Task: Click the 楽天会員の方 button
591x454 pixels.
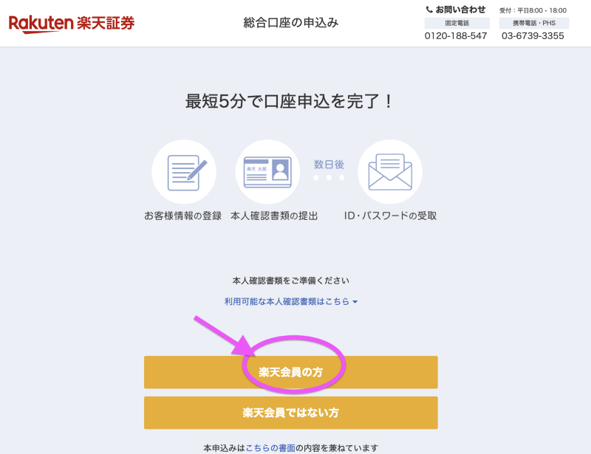Action: tap(290, 372)
